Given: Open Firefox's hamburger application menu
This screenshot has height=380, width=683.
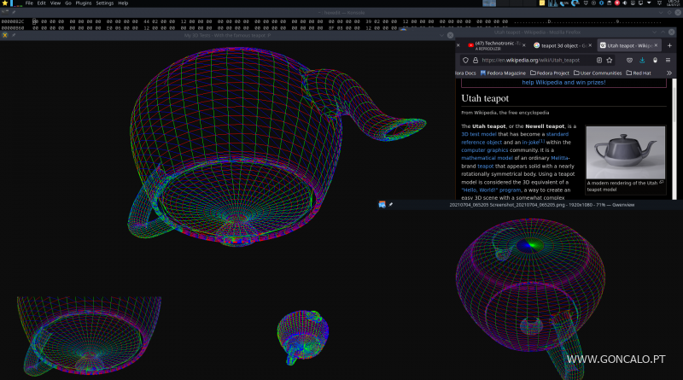Looking at the screenshot, I should pos(669,60).
